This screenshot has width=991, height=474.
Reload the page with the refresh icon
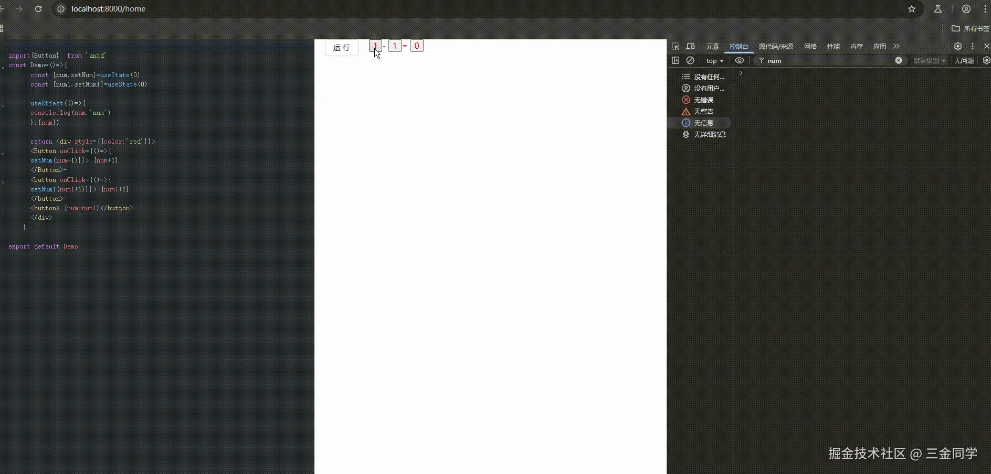click(38, 9)
